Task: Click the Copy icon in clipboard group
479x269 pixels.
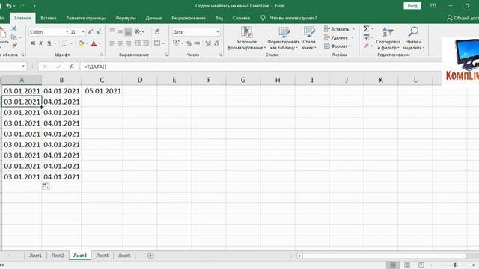Action: (x=14, y=37)
